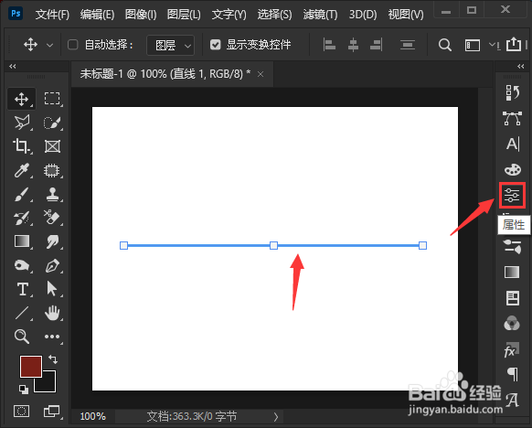Uncheck Show Transform Controls checkbox
532x428 pixels.
pyautogui.click(x=215, y=45)
